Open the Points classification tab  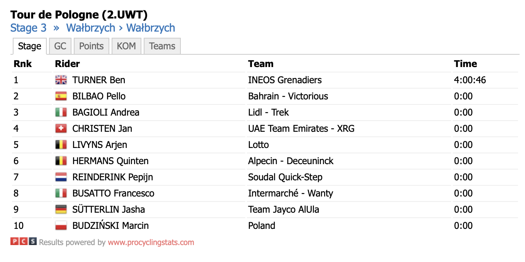[x=92, y=46]
